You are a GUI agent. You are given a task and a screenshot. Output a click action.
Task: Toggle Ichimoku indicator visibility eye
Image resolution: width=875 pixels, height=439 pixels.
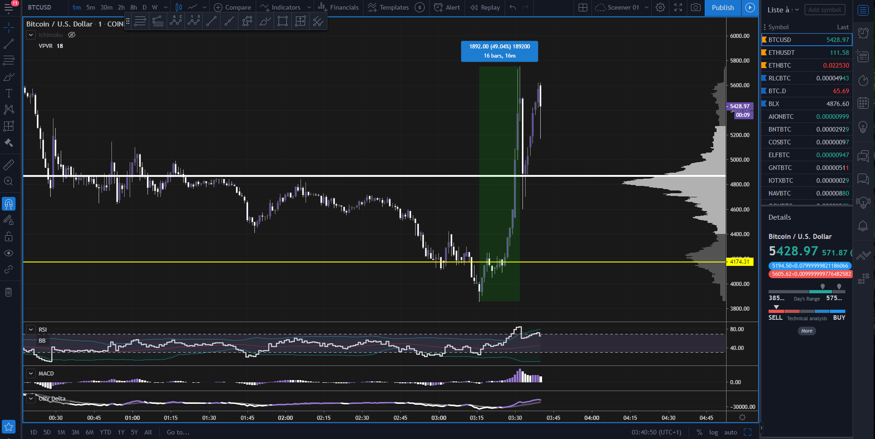coord(72,35)
